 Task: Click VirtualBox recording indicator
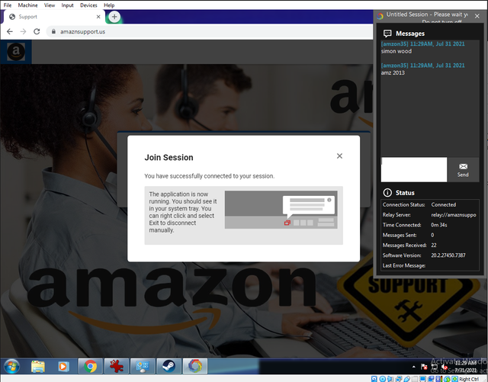[431, 379]
